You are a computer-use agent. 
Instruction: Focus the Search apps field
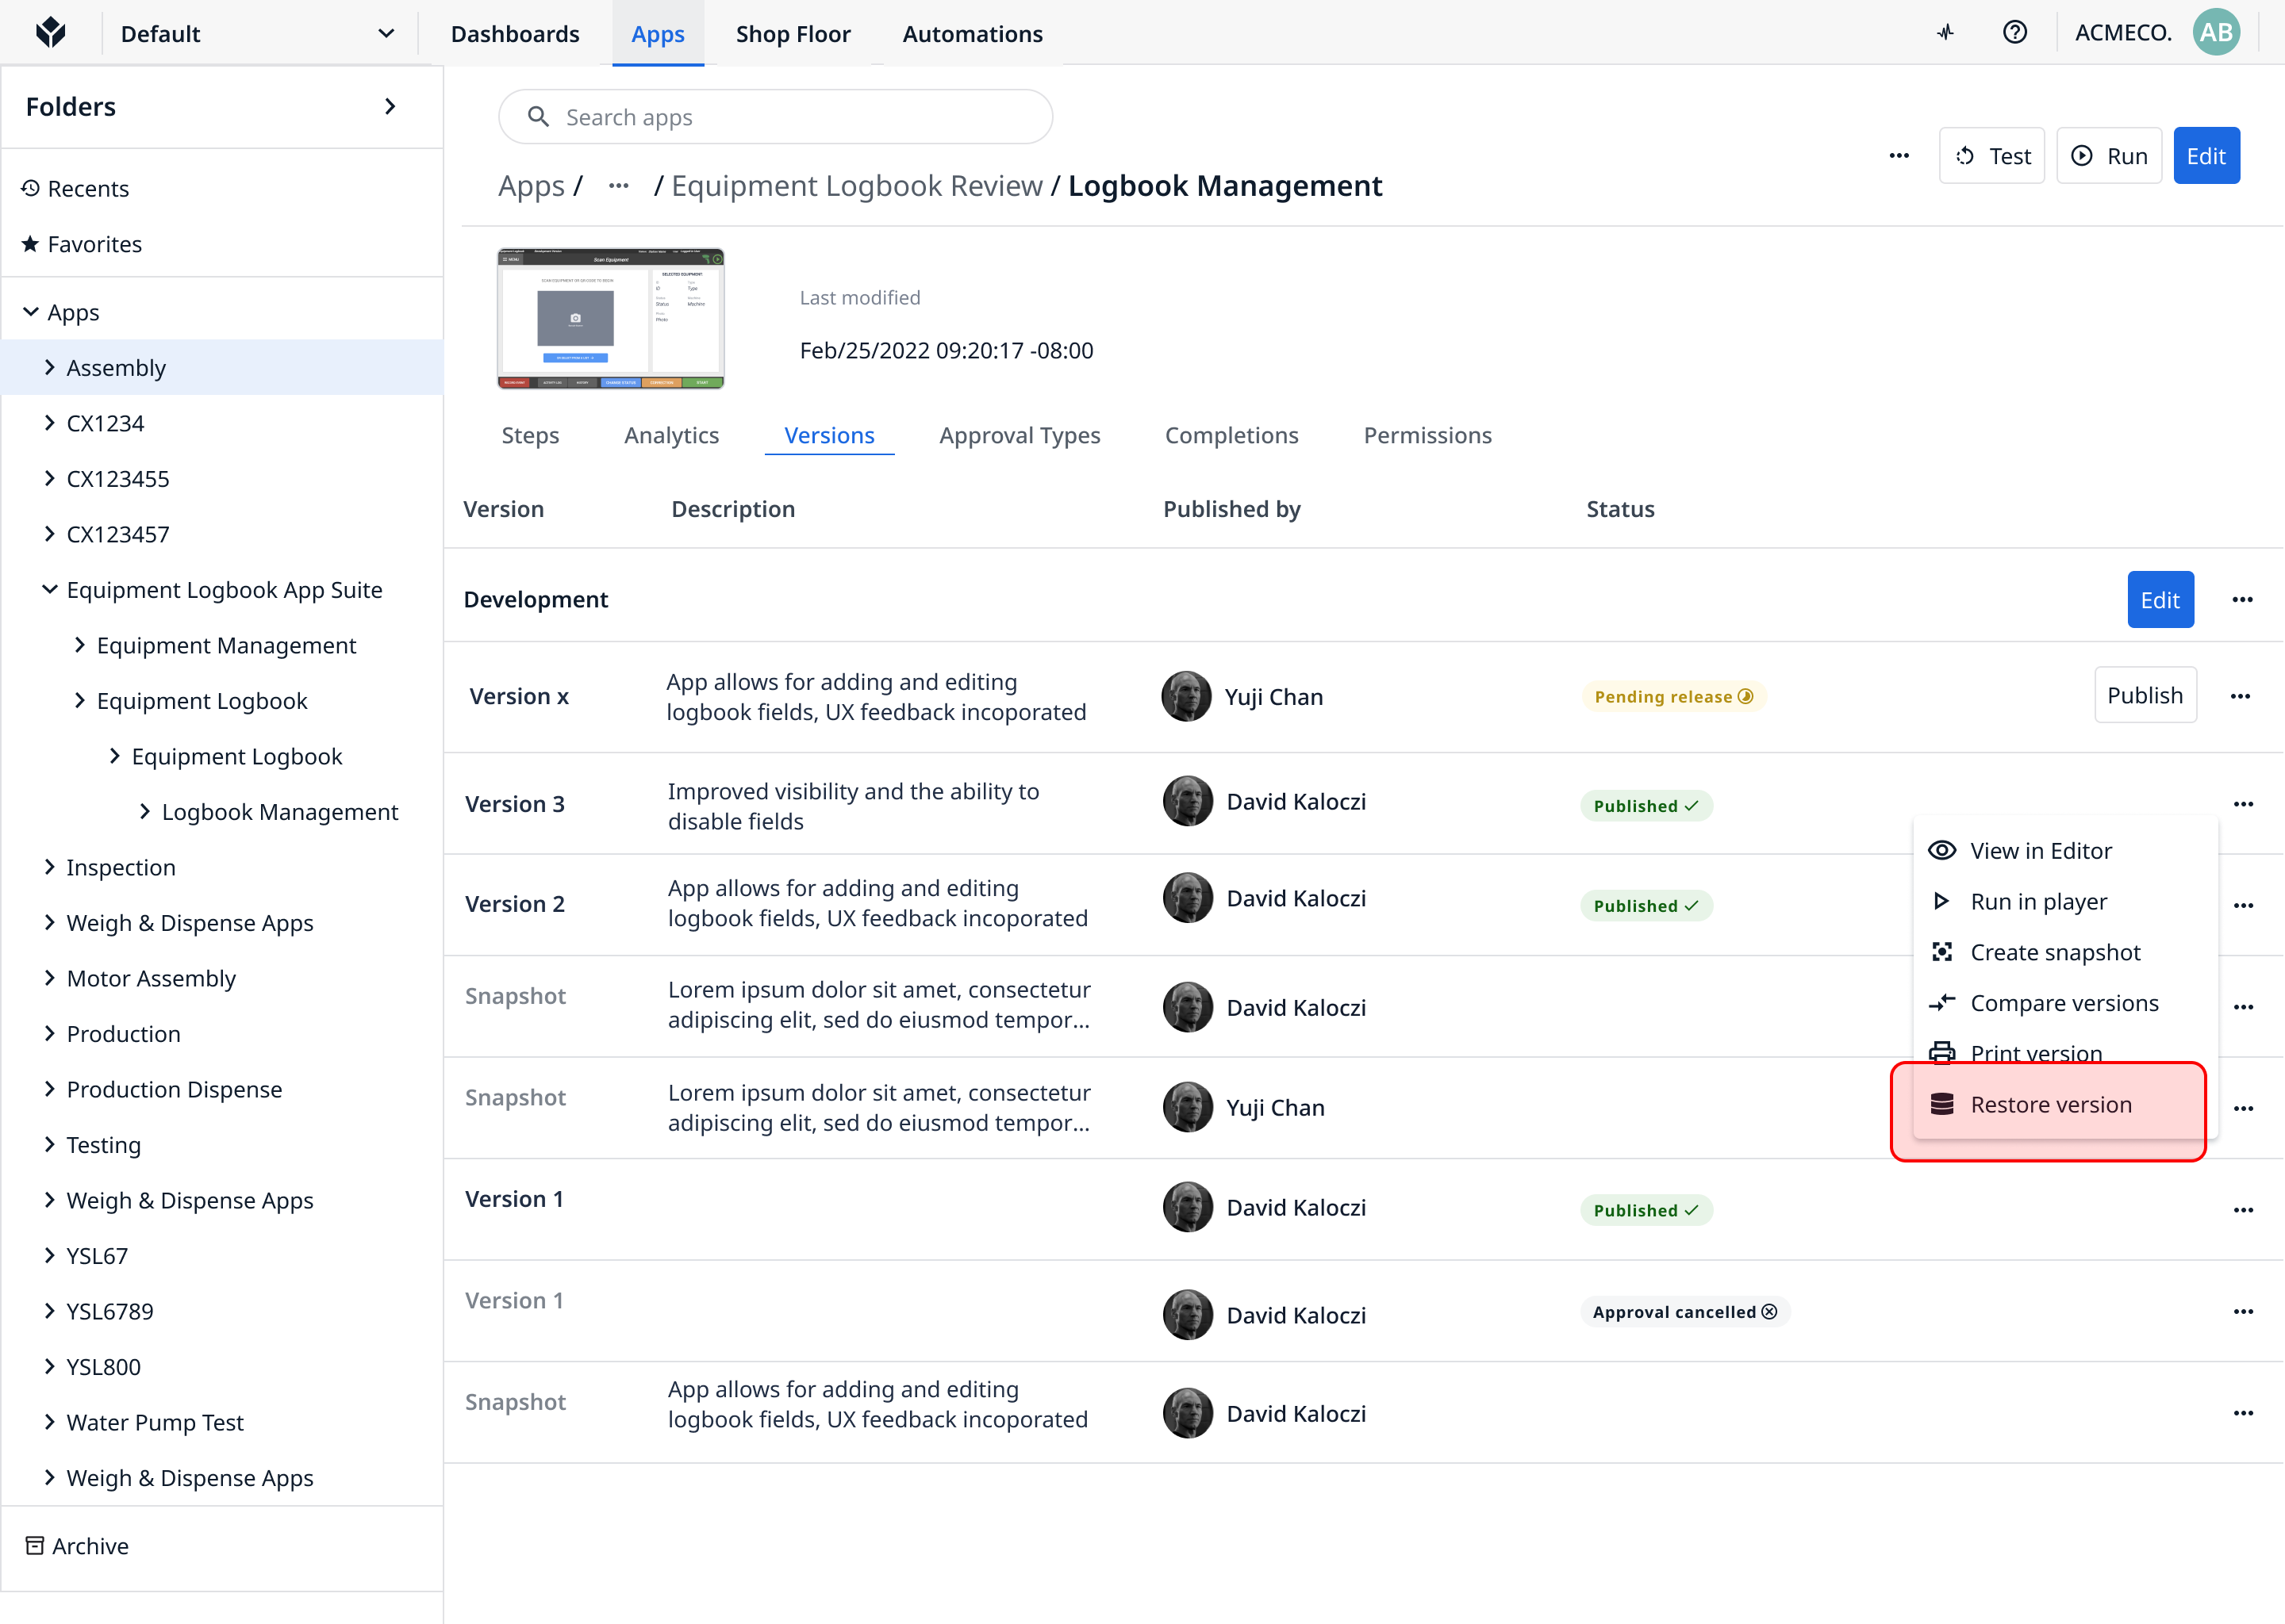(775, 117)
